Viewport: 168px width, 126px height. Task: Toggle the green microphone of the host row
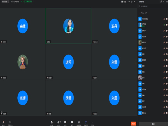[x=164, y=25]
